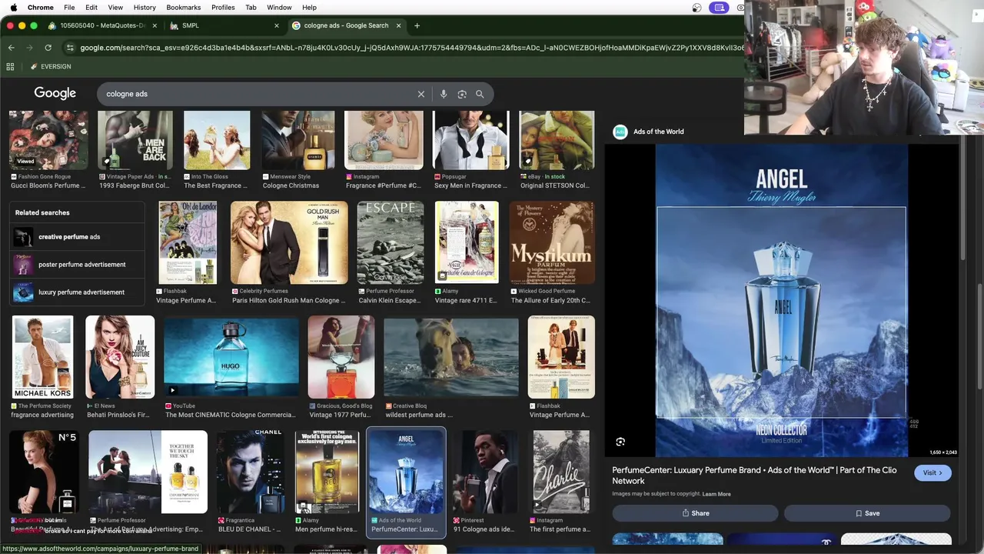Viewport: 984px width, 554px height.
Task: Clear the search box with the X icon
Action: 421,94
